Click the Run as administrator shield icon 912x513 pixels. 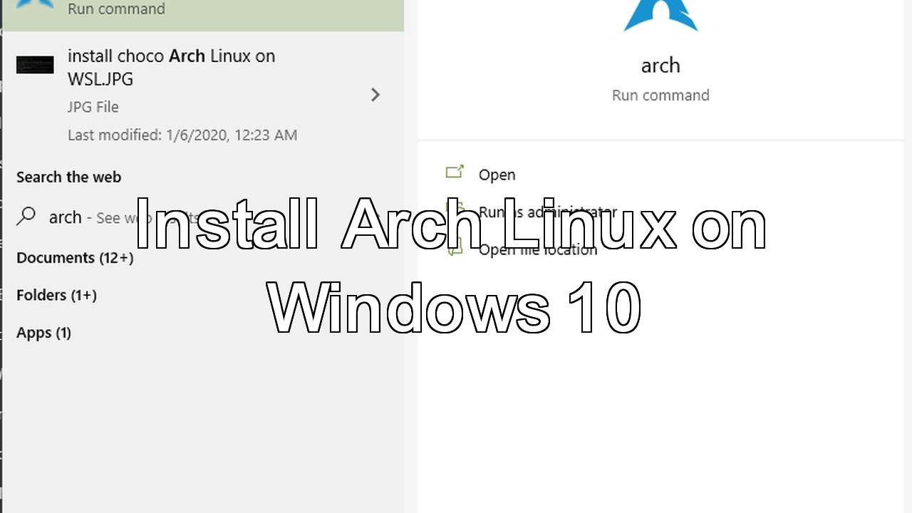pos(455,211)
